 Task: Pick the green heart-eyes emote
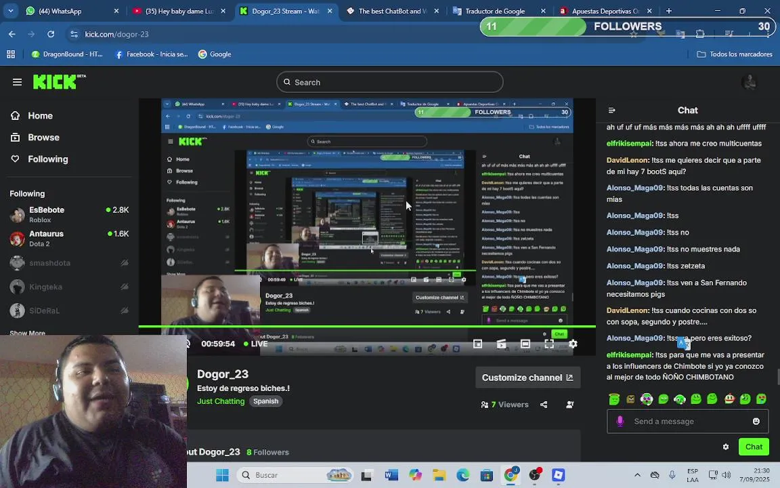click(x=762, y=399)
